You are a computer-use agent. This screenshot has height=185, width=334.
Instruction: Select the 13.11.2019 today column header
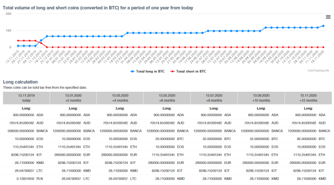pos(26,98)
